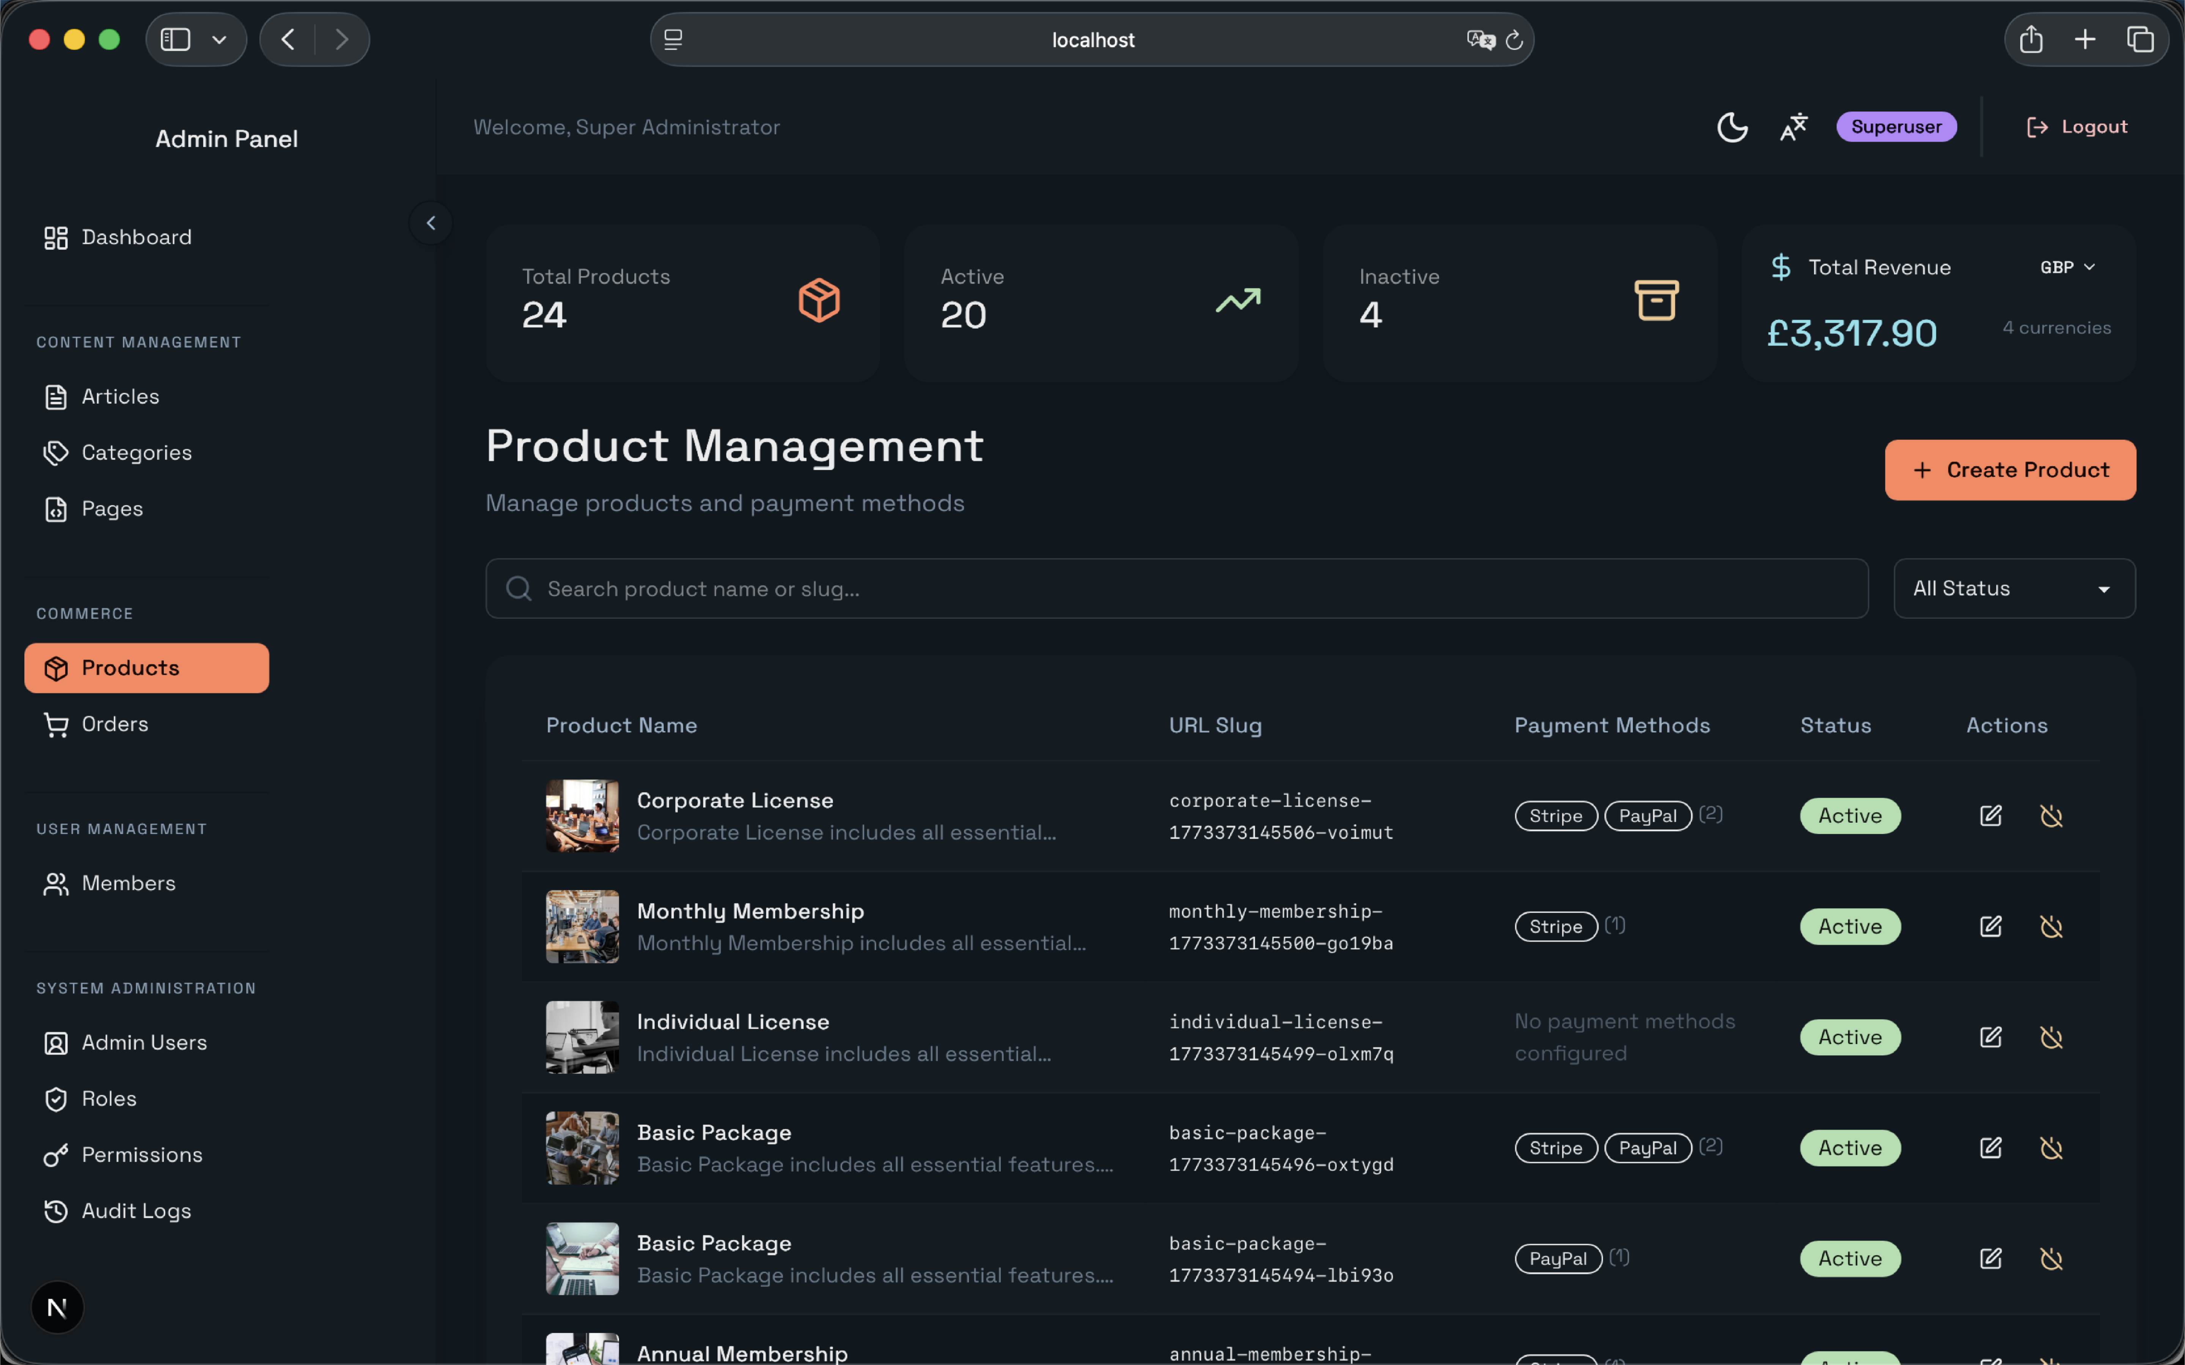Click the Safari page reader icon
This screenshot has width=2185, height=1365.
coord(674,40)
